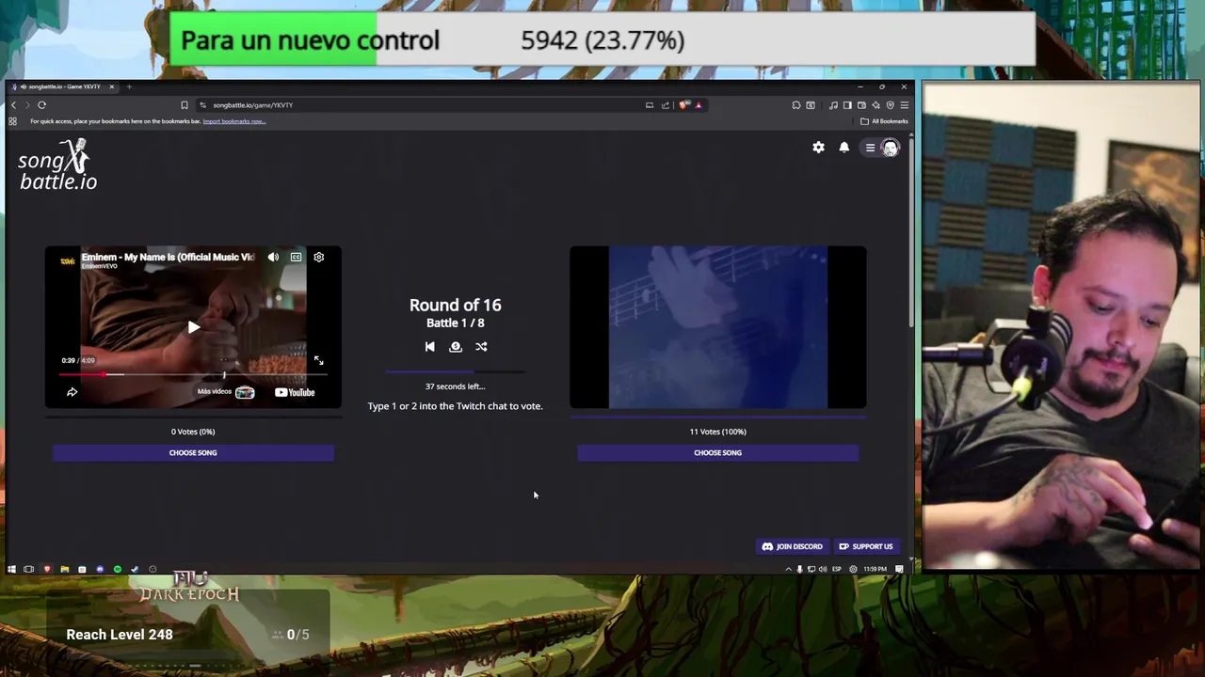Close the songbattle.io browser tab

111,87
